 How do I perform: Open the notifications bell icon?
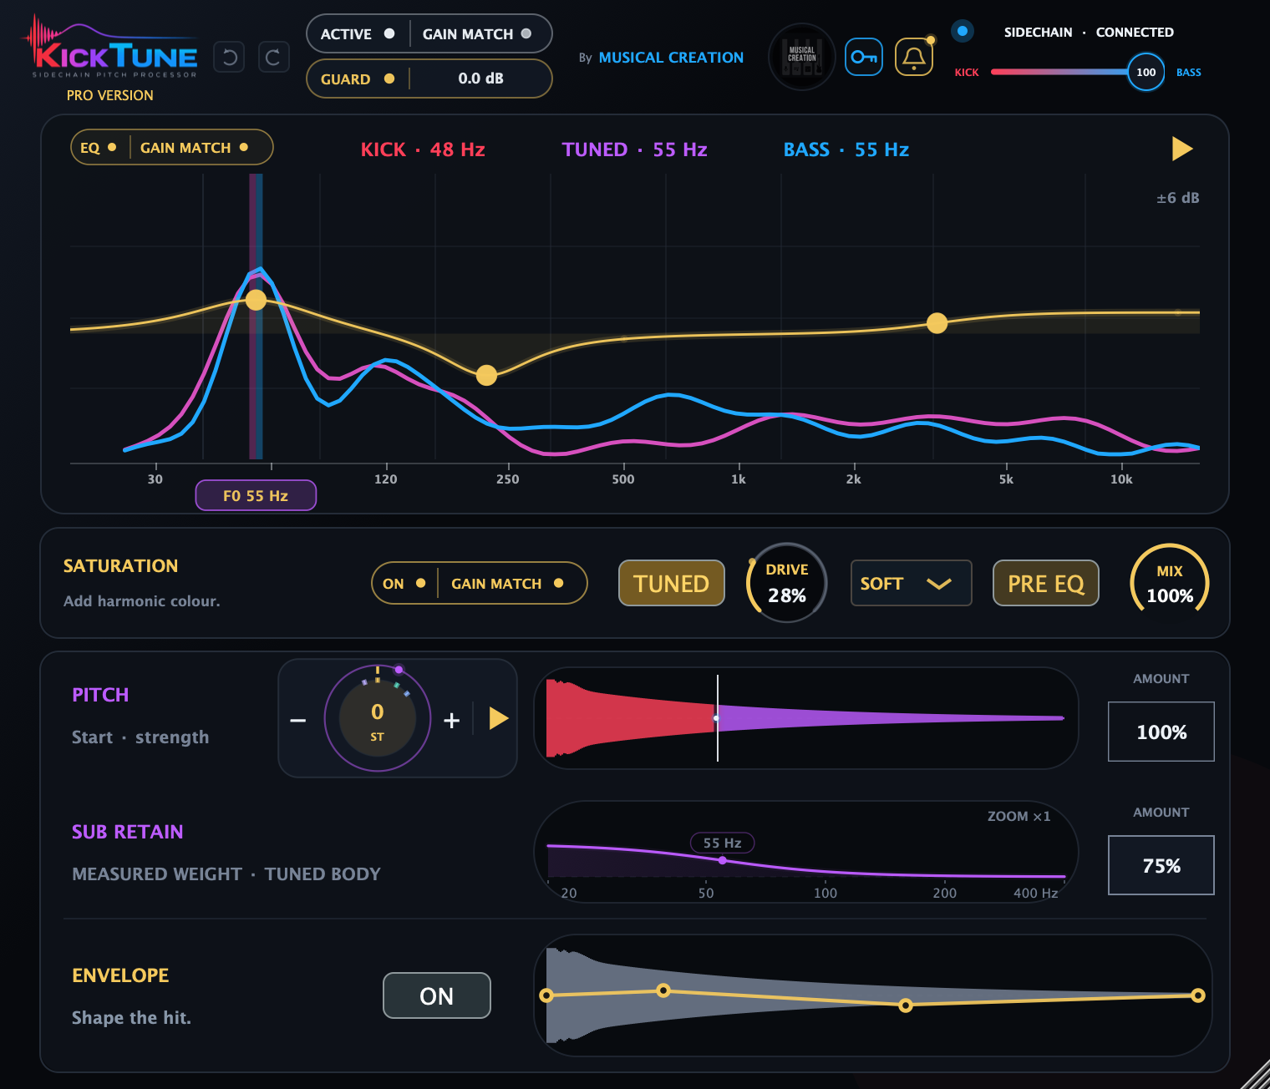[x=914, y=57]
